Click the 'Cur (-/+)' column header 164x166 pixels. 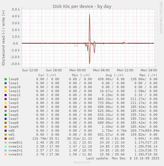47,75
